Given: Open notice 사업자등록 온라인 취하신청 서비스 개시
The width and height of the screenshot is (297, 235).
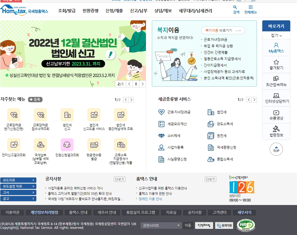Looking at the screenshot, I should 75,188.
